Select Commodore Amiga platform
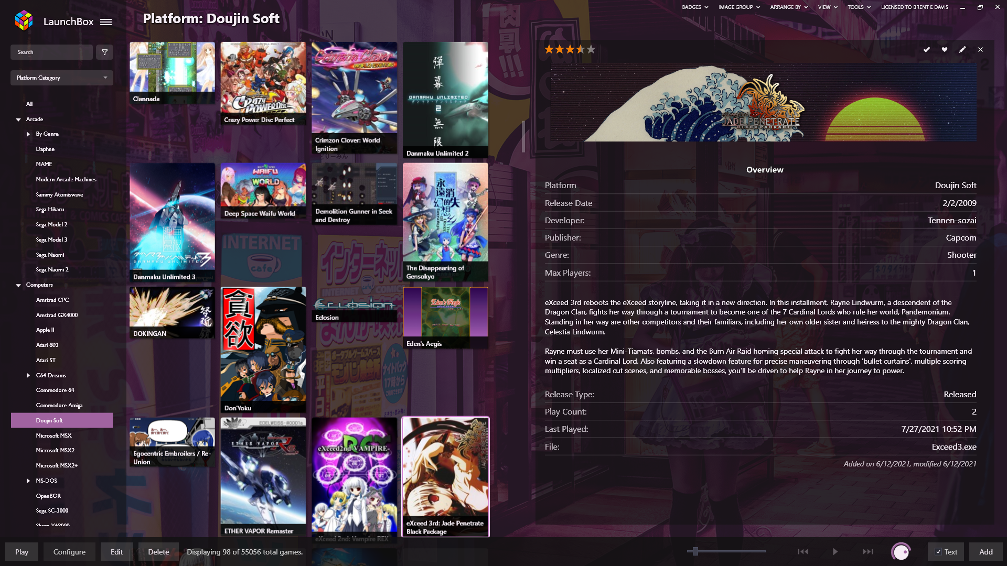Screen dimensions: 1007x566 (59, 406)
